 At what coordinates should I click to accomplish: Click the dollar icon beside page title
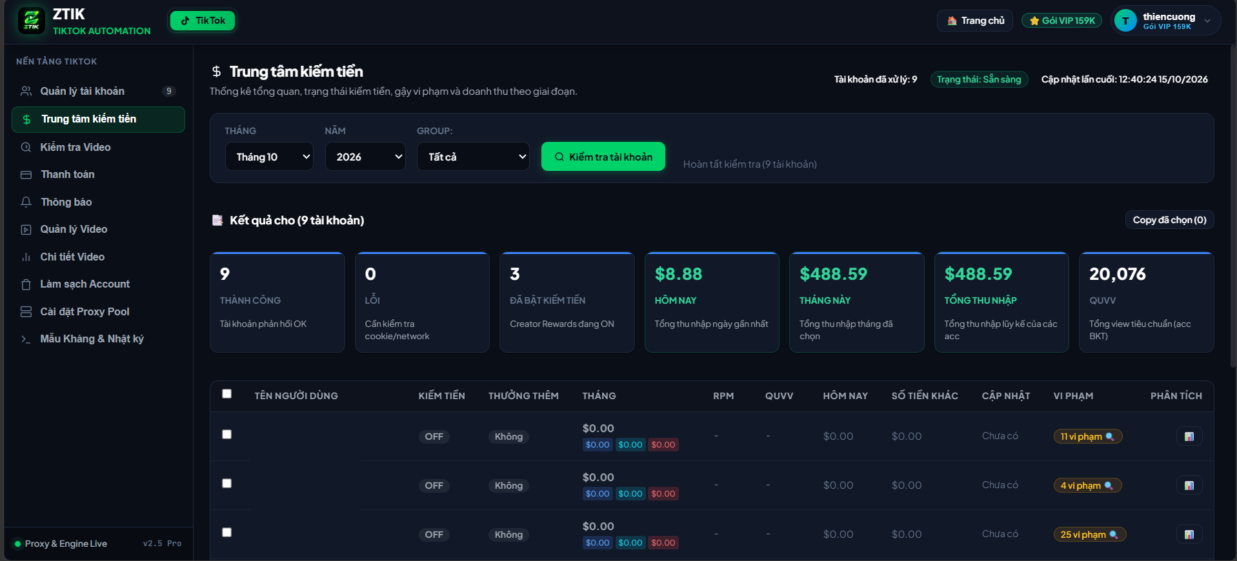(x=217, y=72)
